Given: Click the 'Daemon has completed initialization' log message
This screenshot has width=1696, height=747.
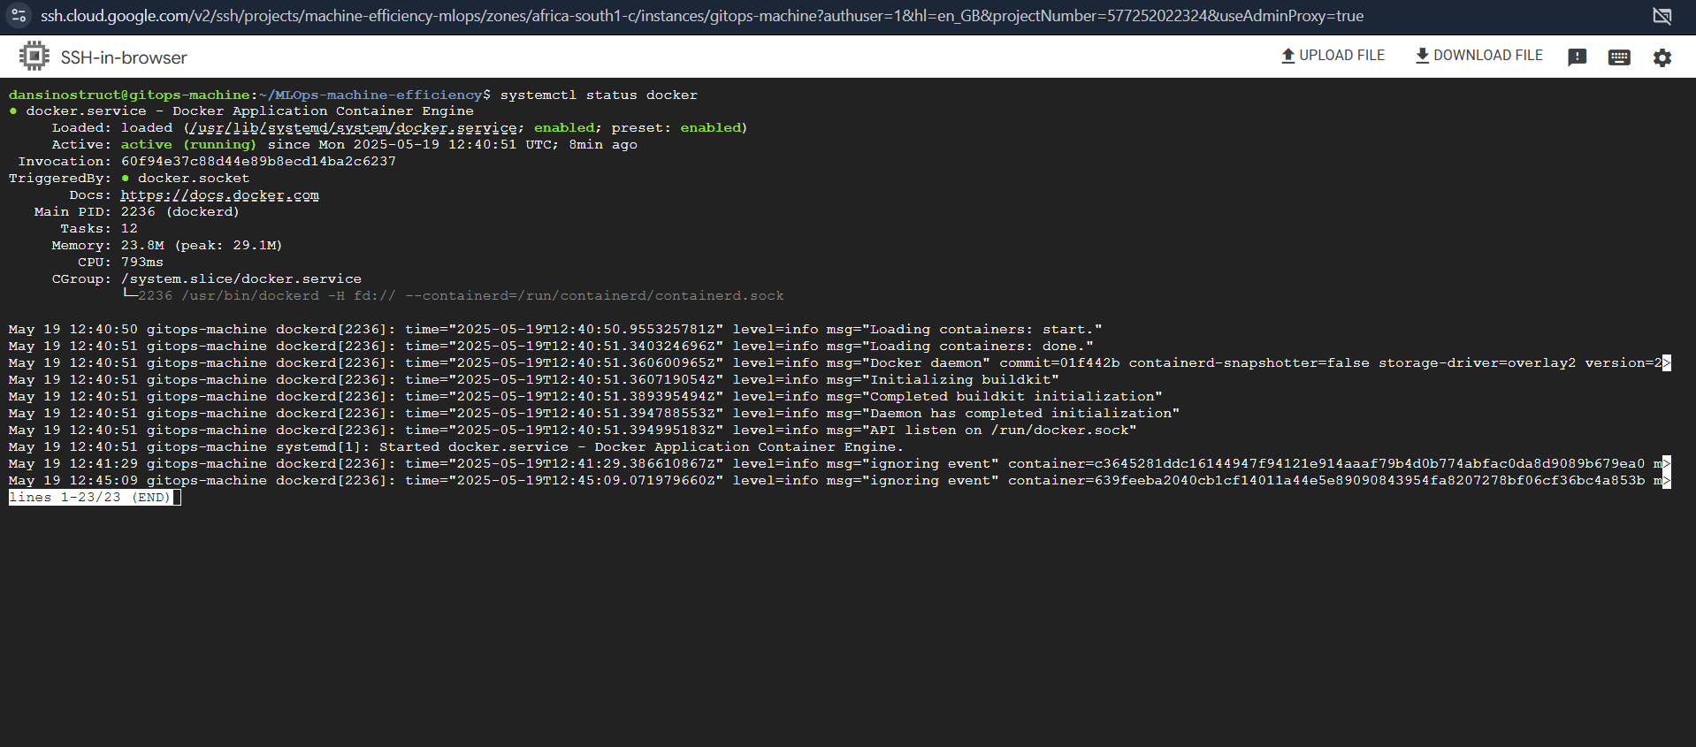Looking at the screenshot, I should tap(1021, 414).
